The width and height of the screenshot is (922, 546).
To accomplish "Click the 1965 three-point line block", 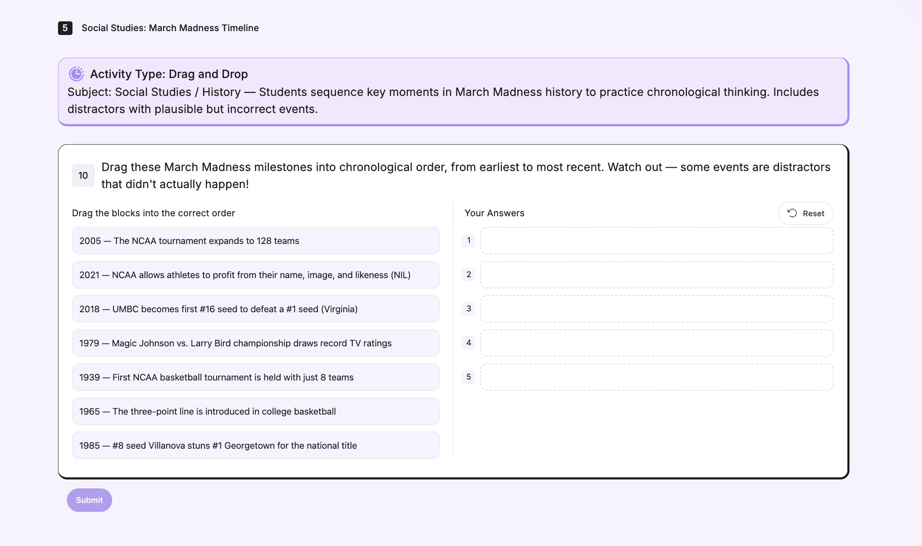I will (255, 411).
